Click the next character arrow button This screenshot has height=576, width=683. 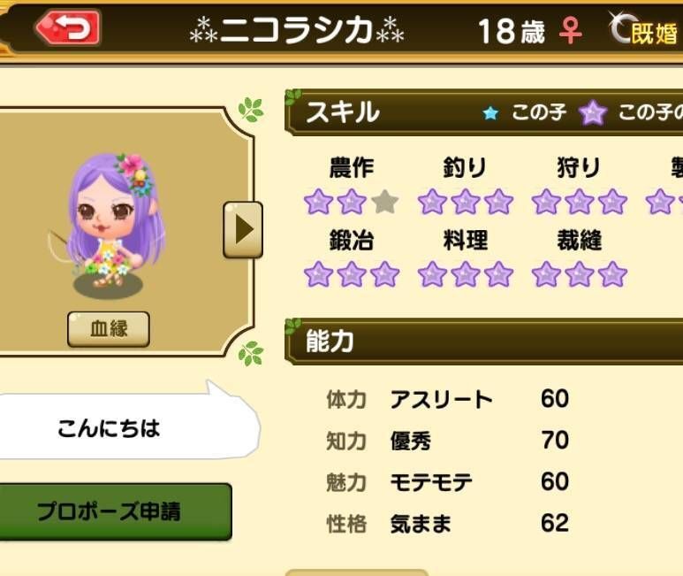243,230
